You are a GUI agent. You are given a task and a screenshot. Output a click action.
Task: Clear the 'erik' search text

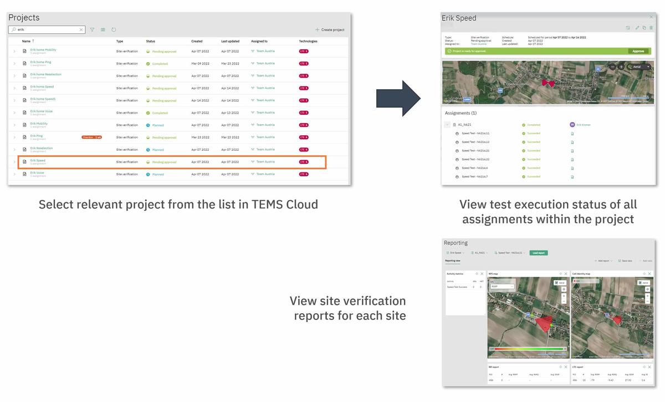click(81, 30)
